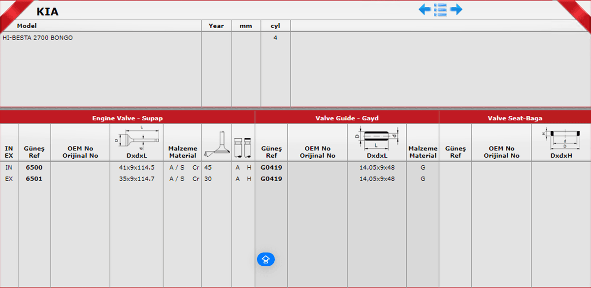Click the IN EX column header
Viewport: 591px width, 288px height.
click(x=9, y=152)
